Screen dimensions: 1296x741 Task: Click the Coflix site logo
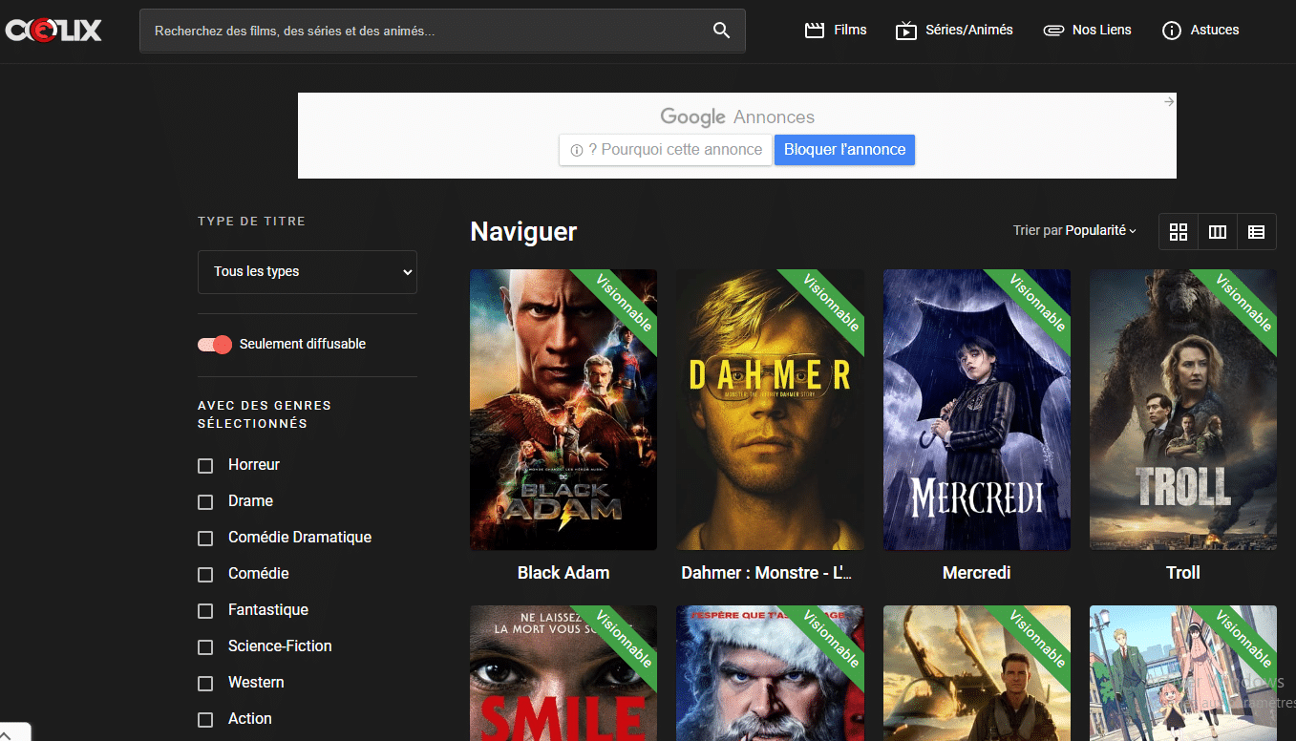point(53,30)
